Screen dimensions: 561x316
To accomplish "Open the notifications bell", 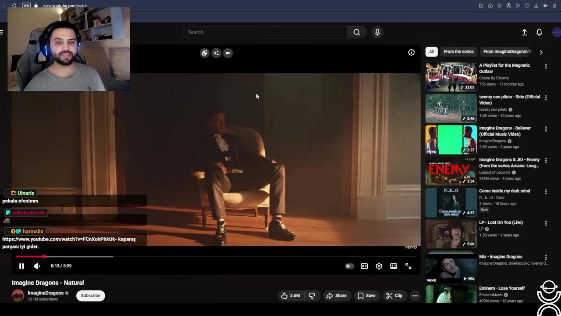I will click(539, 32).
